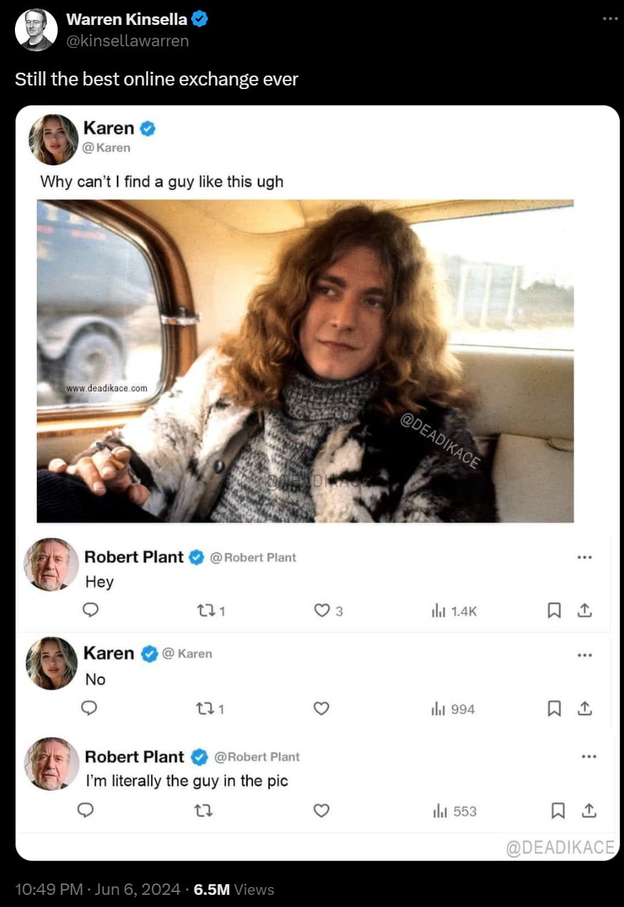Viewport: 624px width, 907px height.
Task: Click the @kinsellawarren handle
Action: [x=128, y=41]
